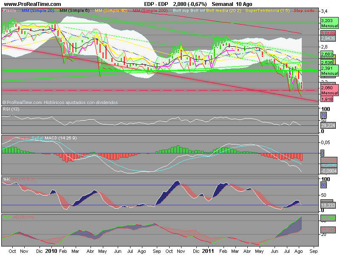
Task: Click the 3,203 Mensual green price tag
Action: 329,23
